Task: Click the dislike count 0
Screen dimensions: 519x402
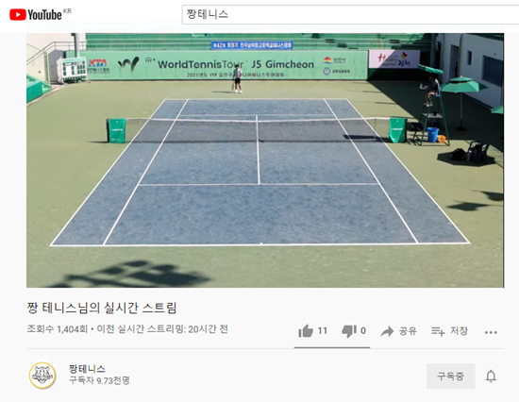Action: pyautogui.click(x=363, y=331)
